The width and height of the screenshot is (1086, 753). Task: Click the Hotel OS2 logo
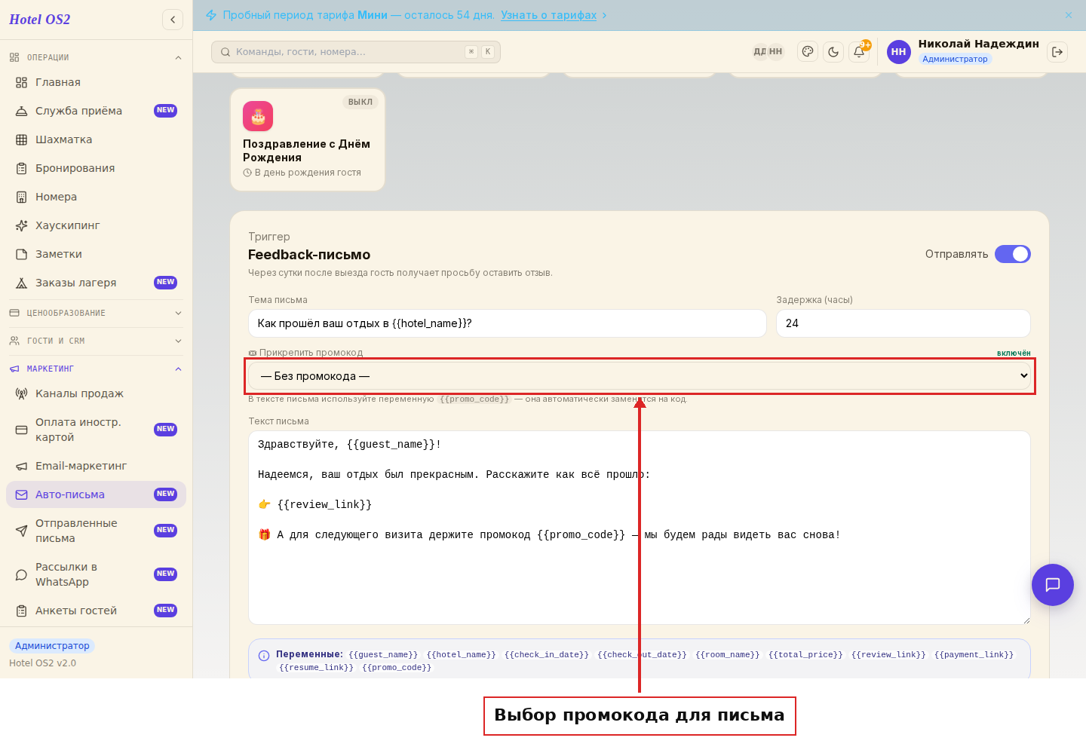40,20
